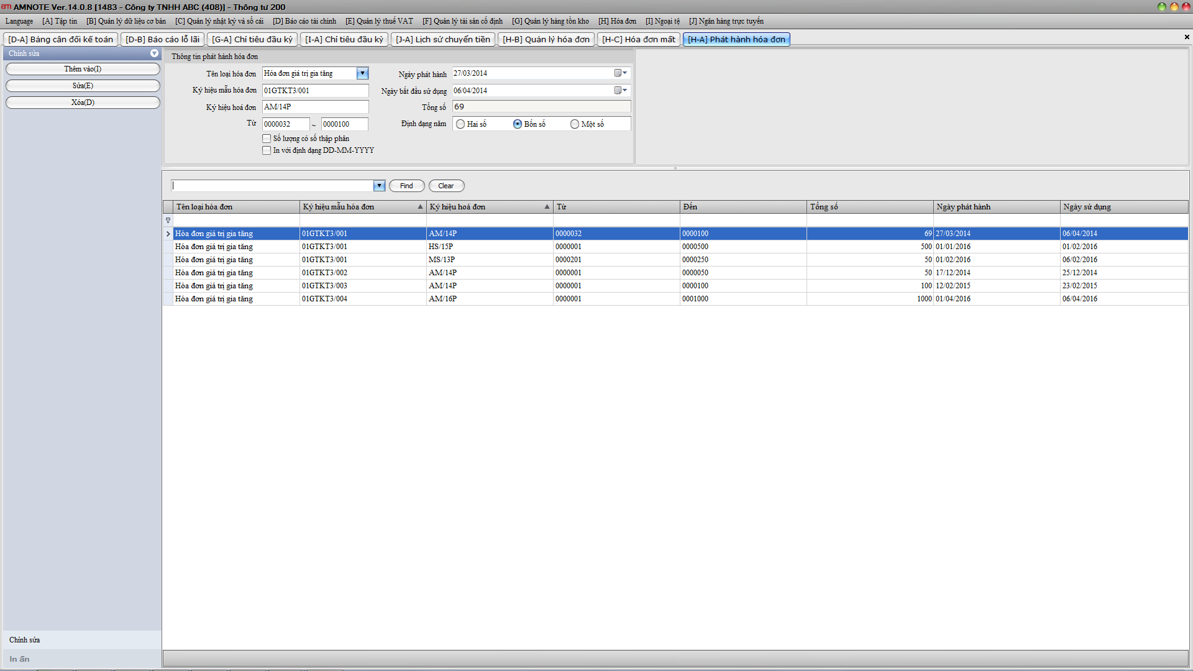Choose the Một số year format
This screenshot has width=1193, height=671.
575,124
